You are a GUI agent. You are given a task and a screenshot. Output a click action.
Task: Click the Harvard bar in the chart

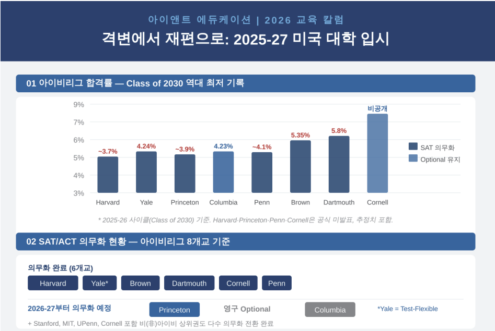point(108,175)
